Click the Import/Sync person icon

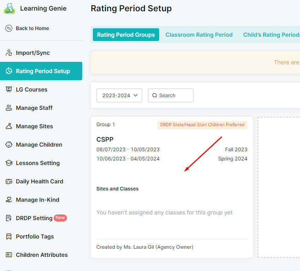click(9, 53)
